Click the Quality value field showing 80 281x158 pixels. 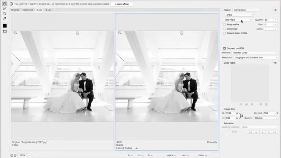pos(269,20)
